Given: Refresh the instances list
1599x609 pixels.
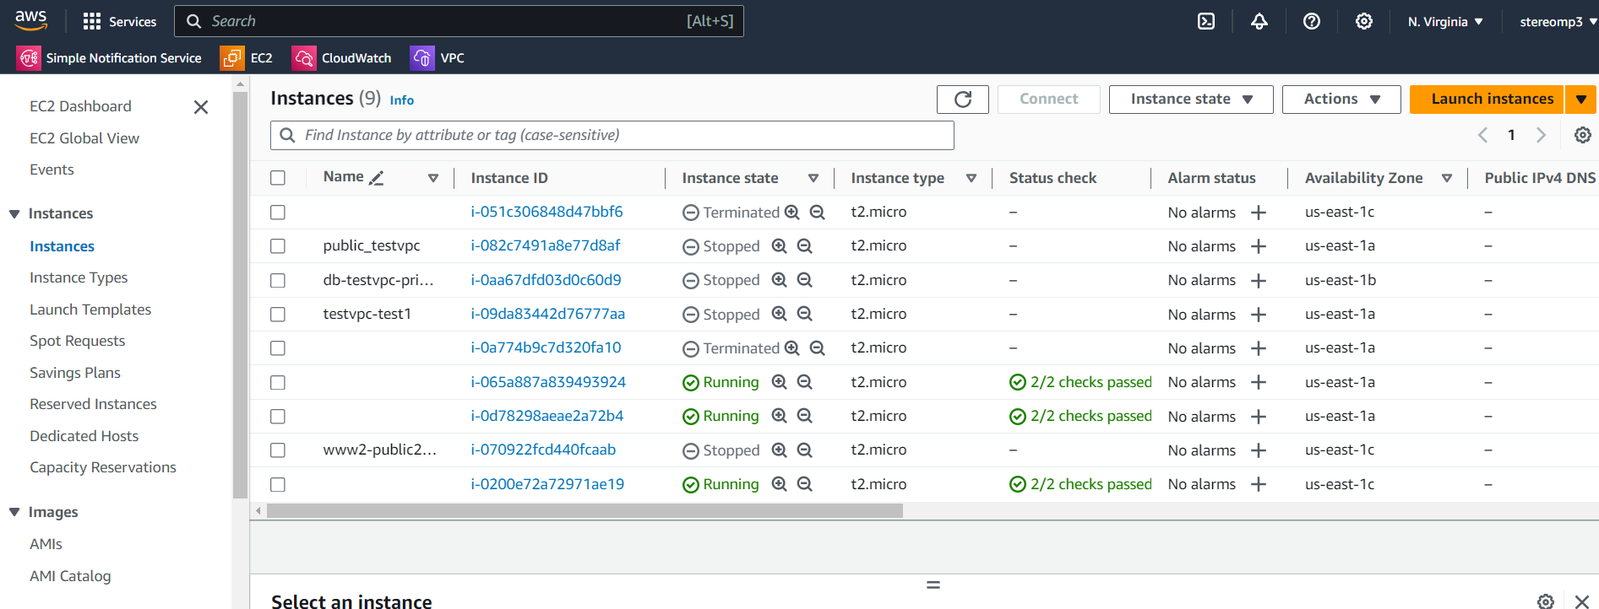Looking at the screenshot, I should 962,99.
